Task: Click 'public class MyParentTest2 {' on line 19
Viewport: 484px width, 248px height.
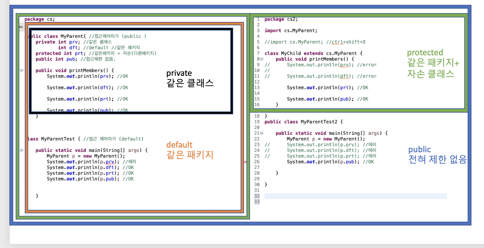Action: pyautogui.click(x=304, y=122)
